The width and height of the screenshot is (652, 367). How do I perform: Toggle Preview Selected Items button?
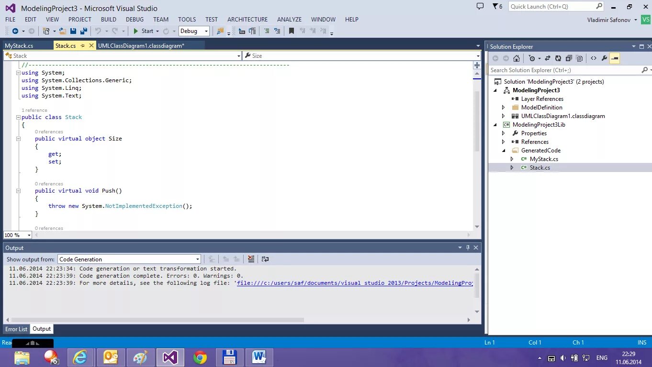(615, 58)
